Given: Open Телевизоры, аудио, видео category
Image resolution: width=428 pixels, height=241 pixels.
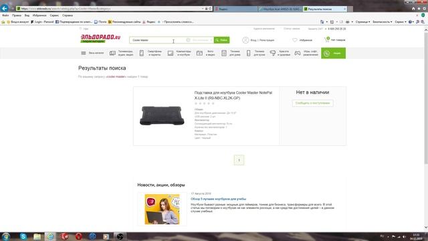Looking at the screenshot, I should 122,53.
